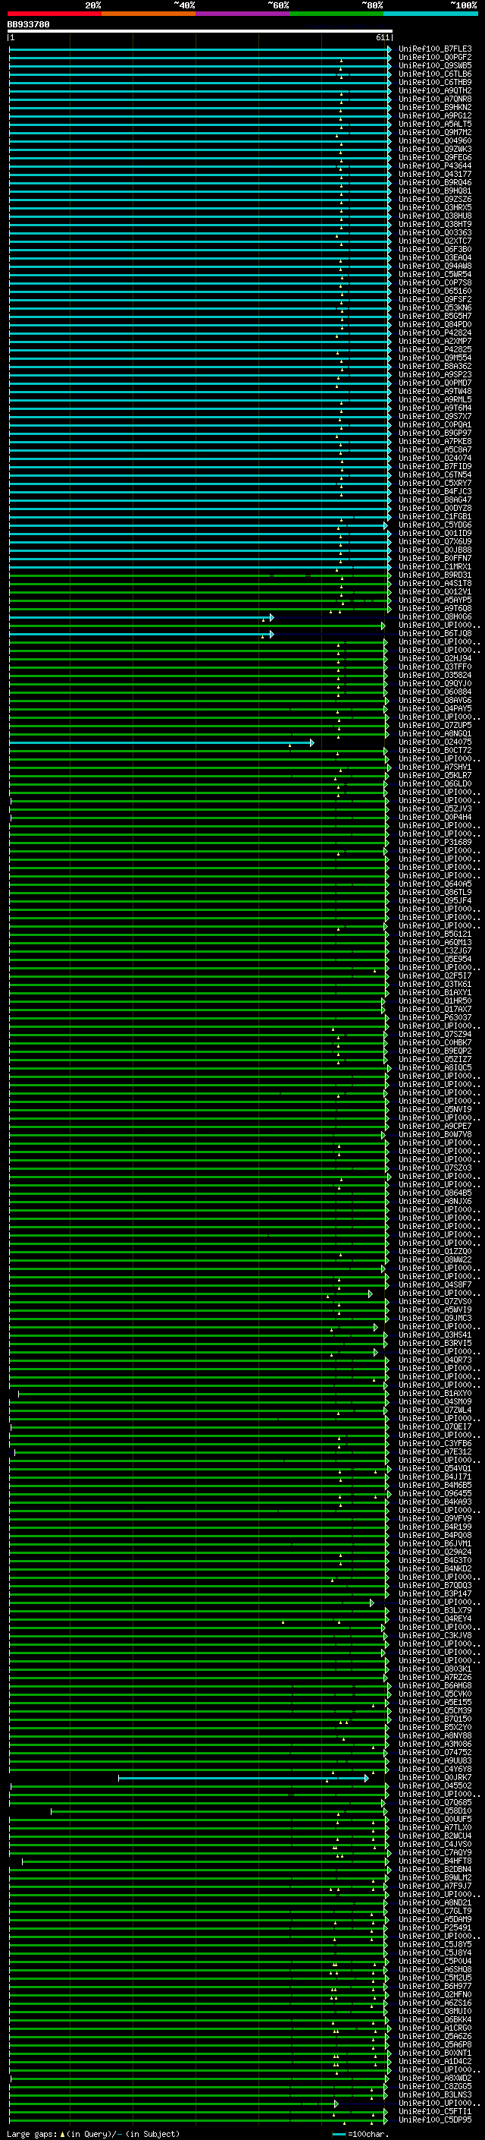Open hit UniRef100_A7QNR8
The width and height of the screenshot is (485, 2140).
435,99
